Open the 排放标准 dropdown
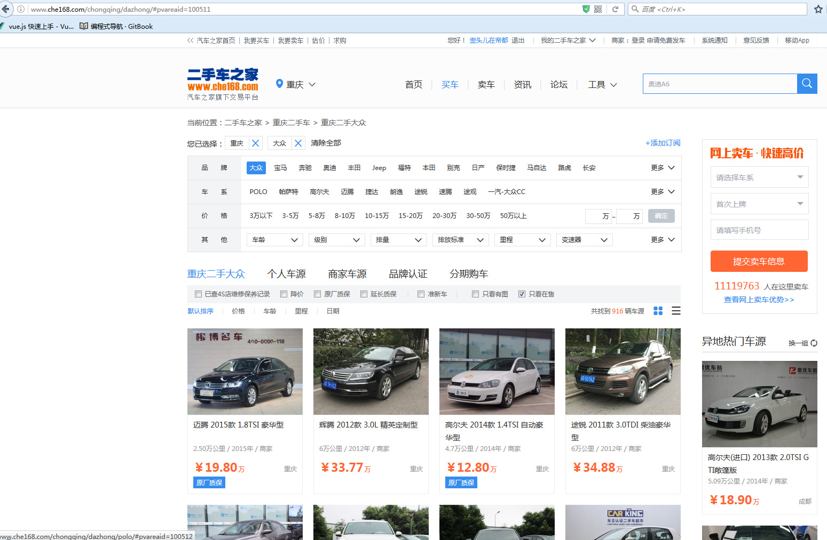Screen dimensions: 827x540 [x=461, y=240]
